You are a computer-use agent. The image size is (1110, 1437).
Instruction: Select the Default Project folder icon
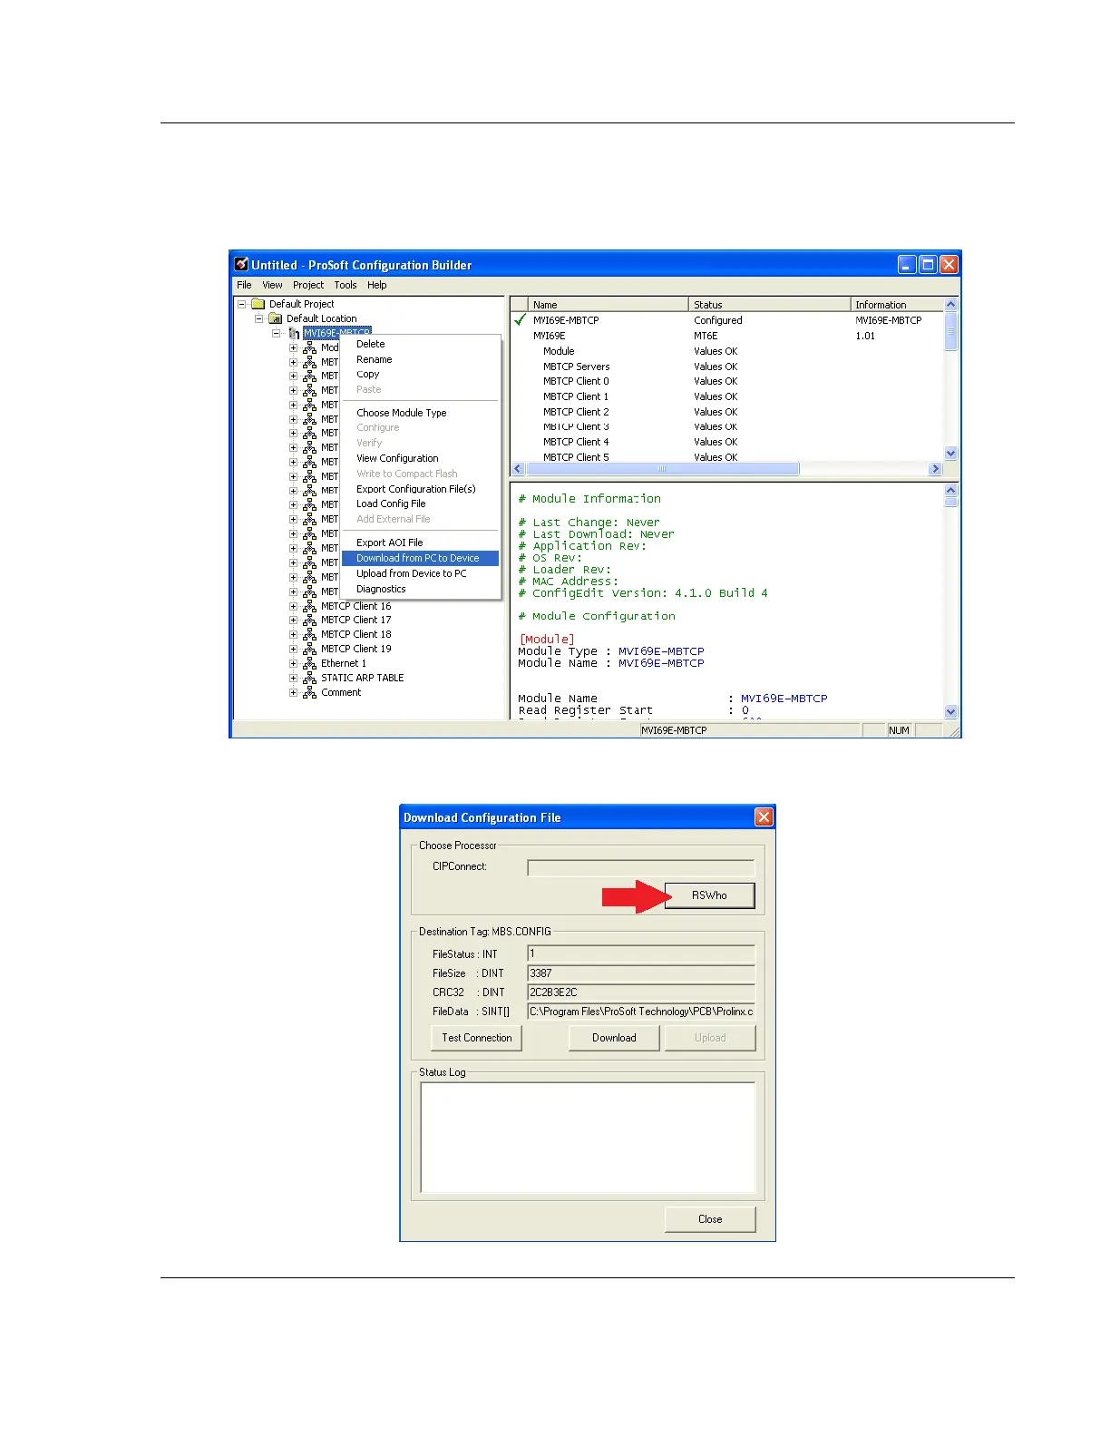tap(258, 304)
